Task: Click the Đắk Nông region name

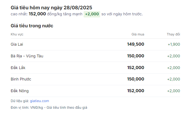Action: [20, 91]
